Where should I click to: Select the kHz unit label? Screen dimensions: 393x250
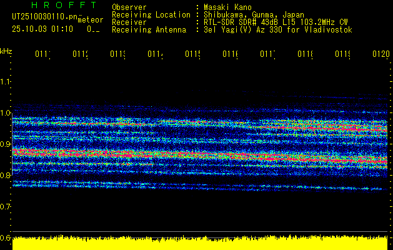tap(6, 51)
